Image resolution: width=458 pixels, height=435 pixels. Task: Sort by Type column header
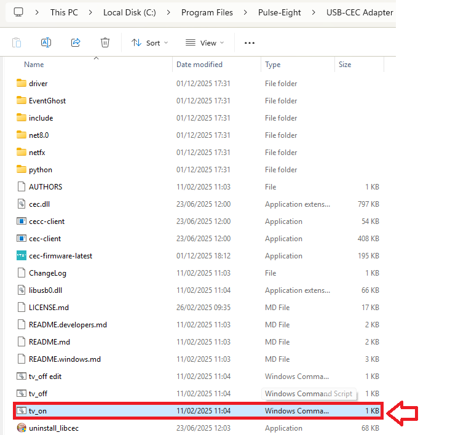pyautogui.click(x=272, y=65)
